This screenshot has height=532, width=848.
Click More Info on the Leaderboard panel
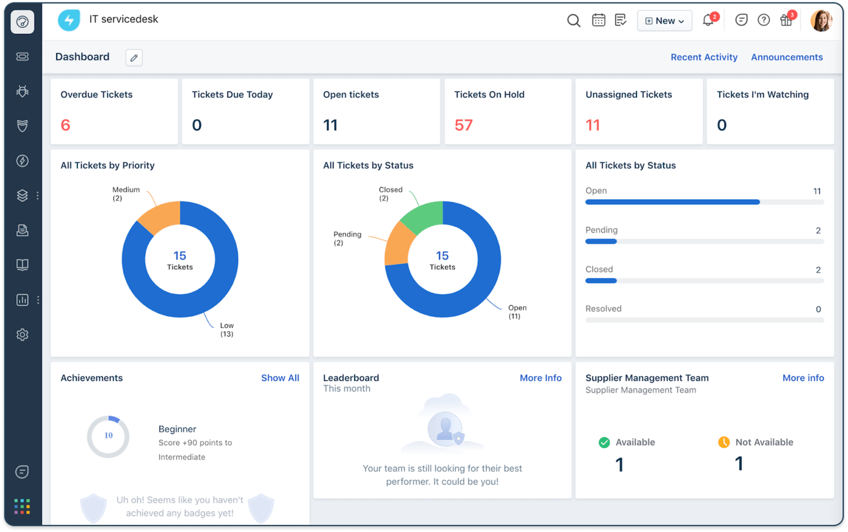click(x=540, y=377)
